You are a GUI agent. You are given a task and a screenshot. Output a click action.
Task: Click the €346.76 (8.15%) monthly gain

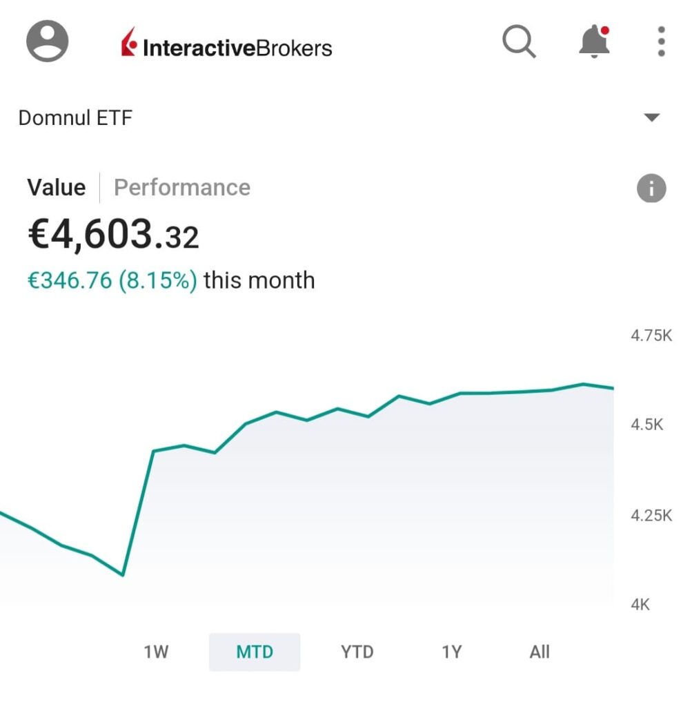tap(112, 280)
